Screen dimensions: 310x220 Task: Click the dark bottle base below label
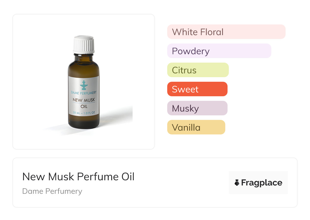pos(84,122)
